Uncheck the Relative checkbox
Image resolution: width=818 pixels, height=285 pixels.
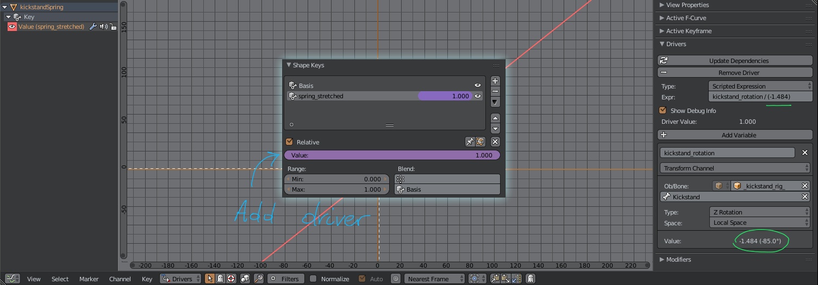click(290, 142)
